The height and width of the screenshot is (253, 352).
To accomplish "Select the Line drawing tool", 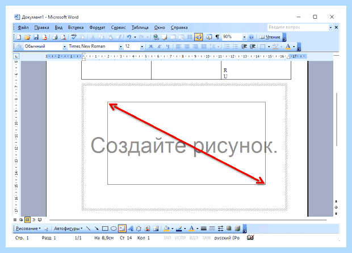I will [x=88, y=229].
